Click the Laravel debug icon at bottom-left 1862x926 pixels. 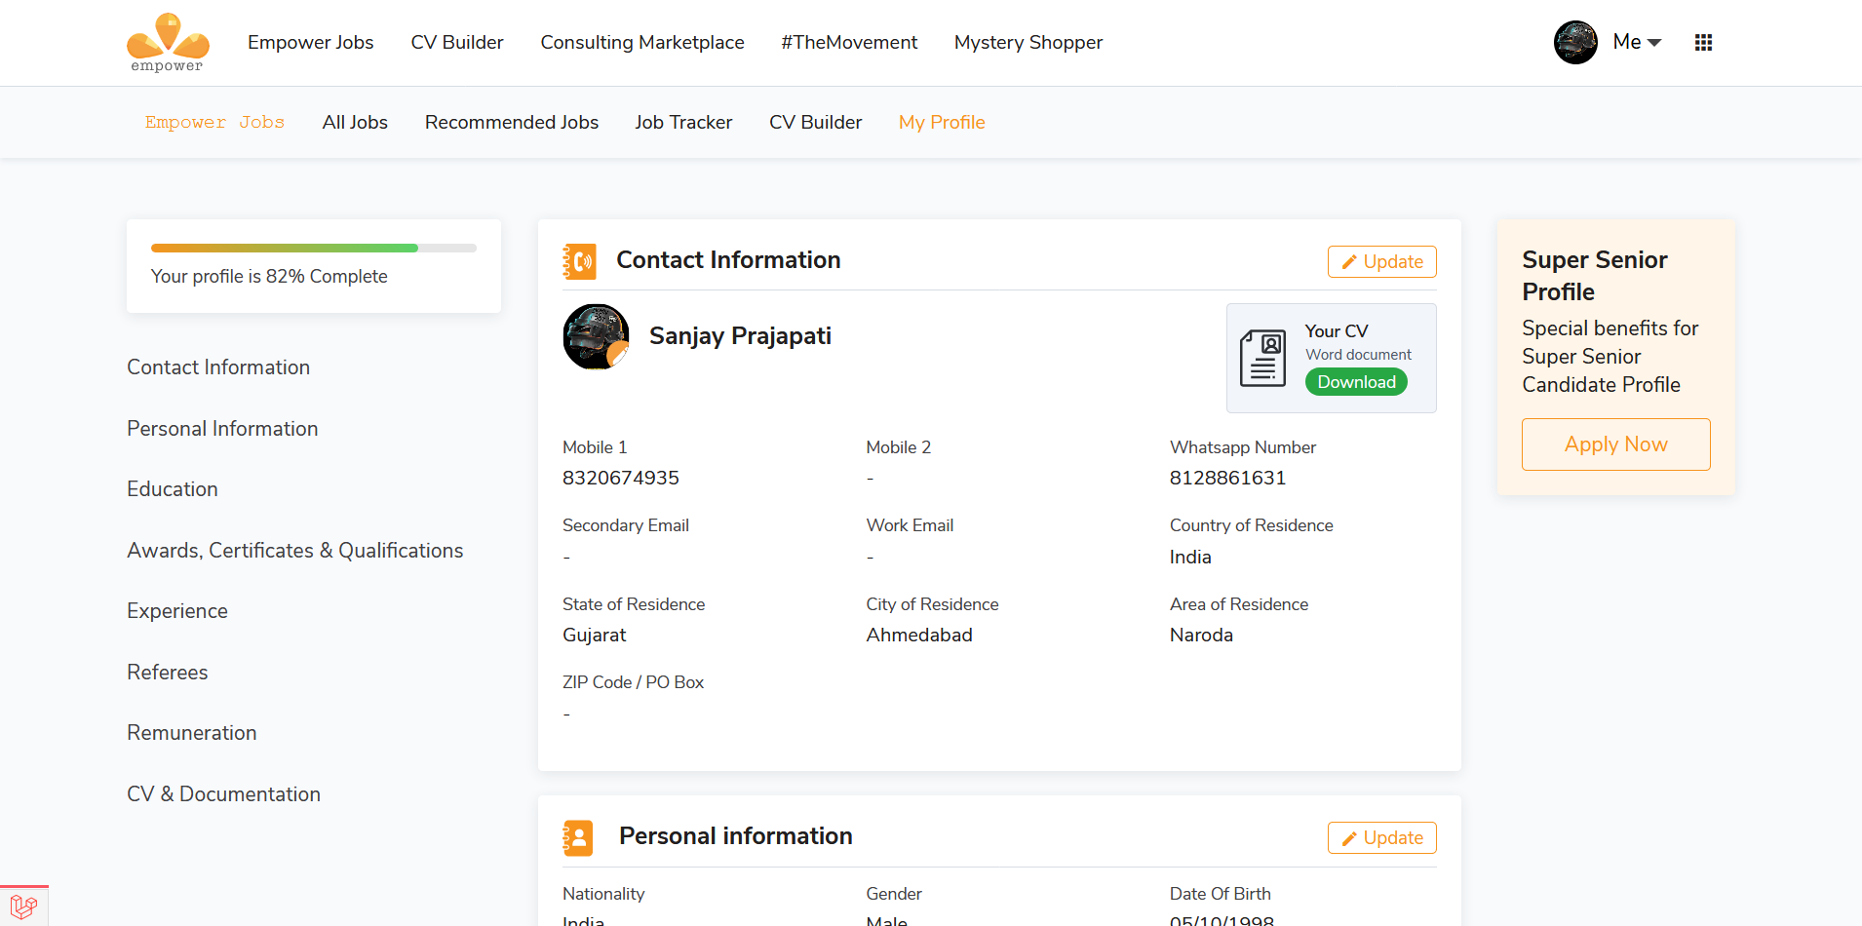coord(23,907)
